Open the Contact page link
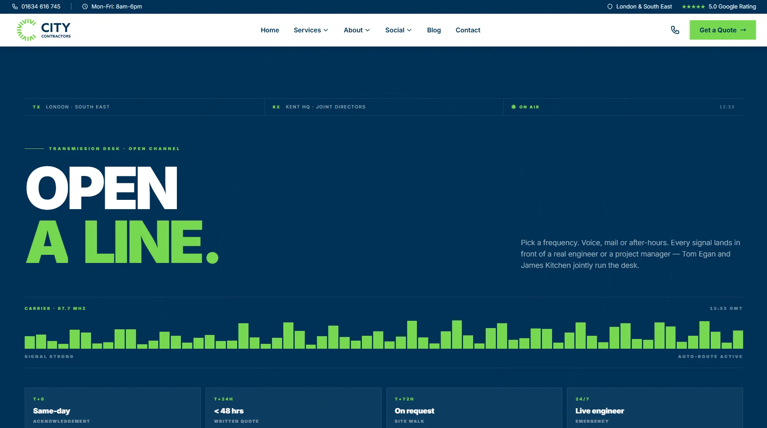The height and width of the screenshot is (428, 767). click(468, 30)
